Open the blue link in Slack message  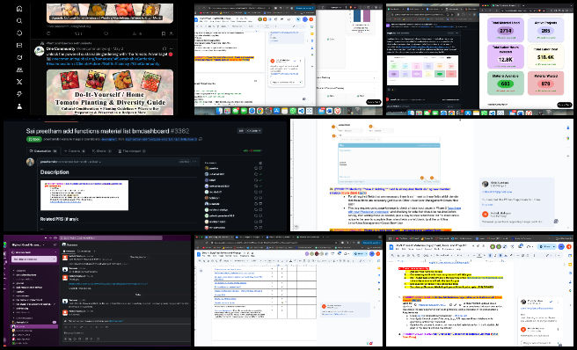pyautogui.click(x=108, y=284)
